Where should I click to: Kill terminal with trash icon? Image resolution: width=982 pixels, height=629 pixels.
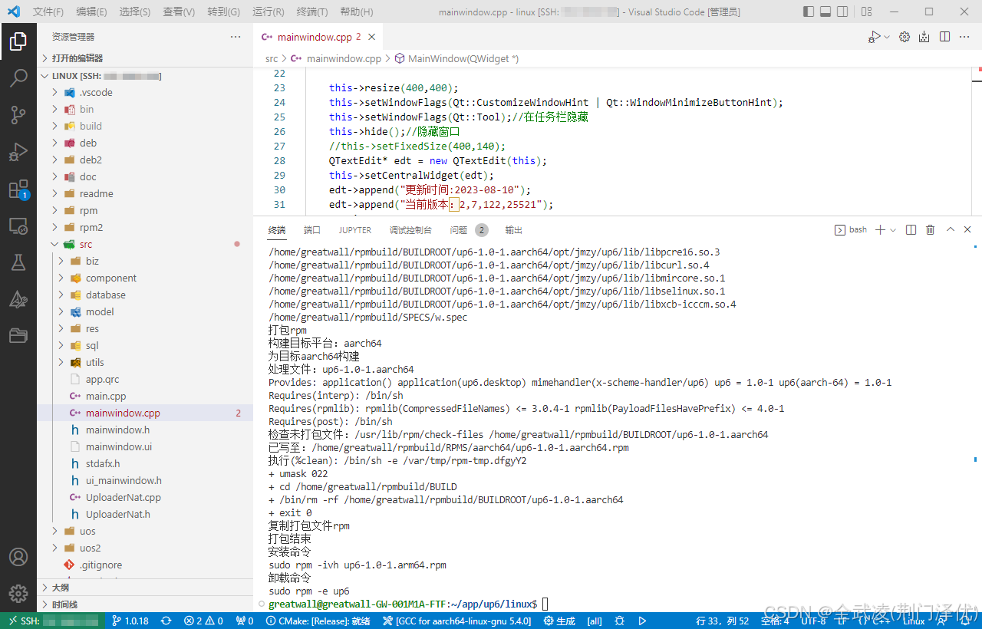930,230
